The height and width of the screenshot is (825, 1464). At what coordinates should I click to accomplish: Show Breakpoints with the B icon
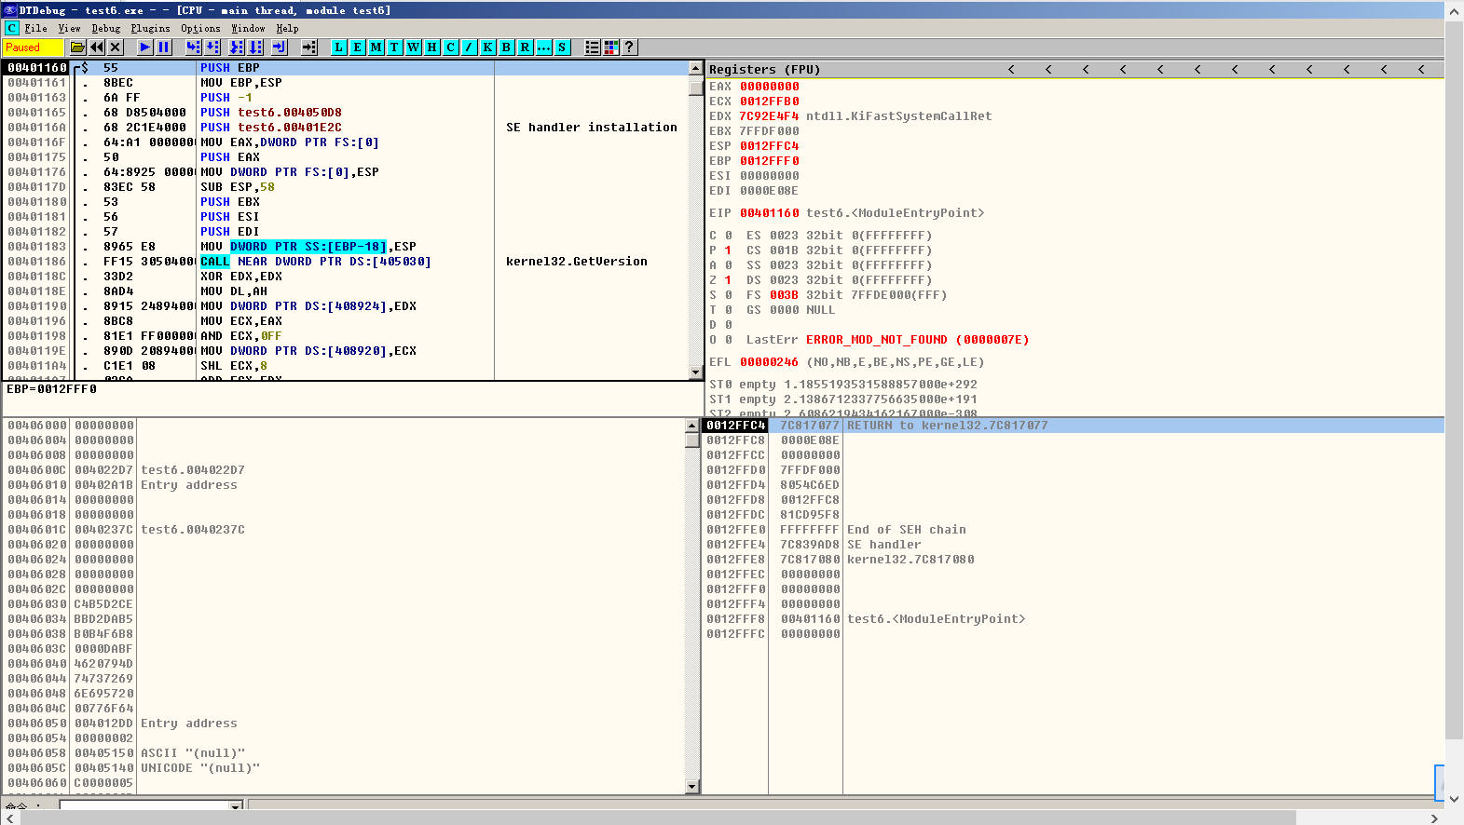click(507, 47)
